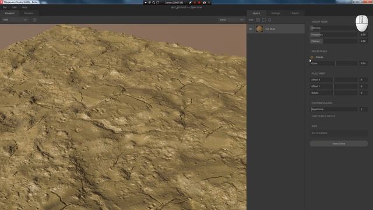The image size is (373, 210).
Task: Close the screen recorder toolbar
Action: (209, 2)
